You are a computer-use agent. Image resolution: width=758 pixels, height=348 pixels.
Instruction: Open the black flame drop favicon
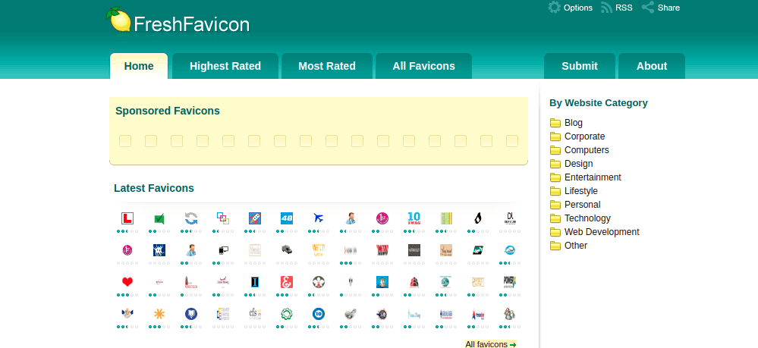pyautogui.click(x=478, y=218)
